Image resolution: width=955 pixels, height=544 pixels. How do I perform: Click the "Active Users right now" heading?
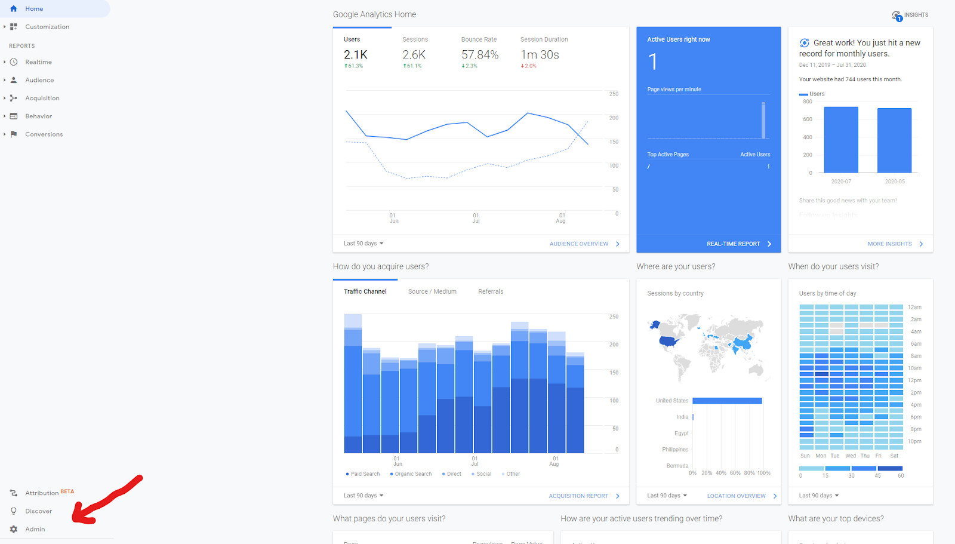(x=679, y=39)
